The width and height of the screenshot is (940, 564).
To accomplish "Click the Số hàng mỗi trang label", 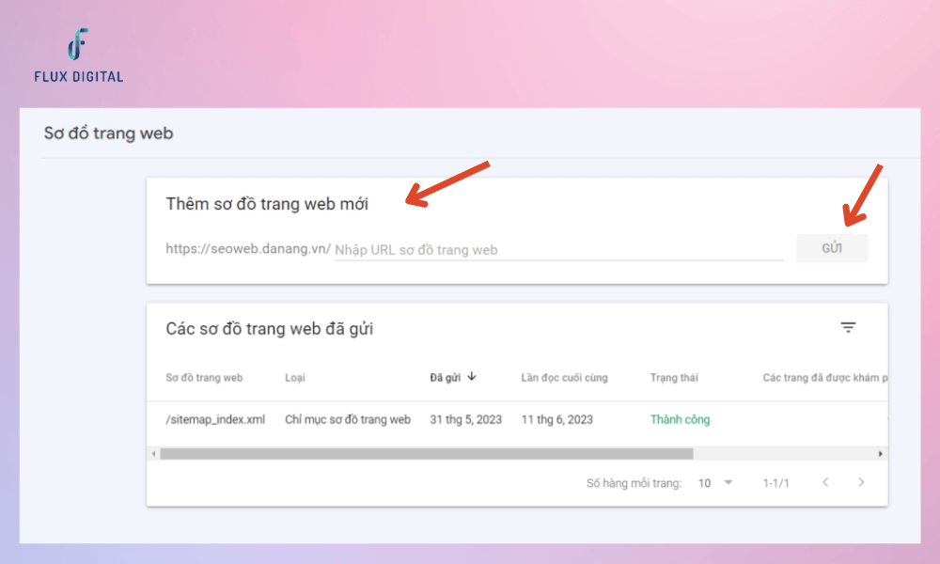I will tap(634, 483).
